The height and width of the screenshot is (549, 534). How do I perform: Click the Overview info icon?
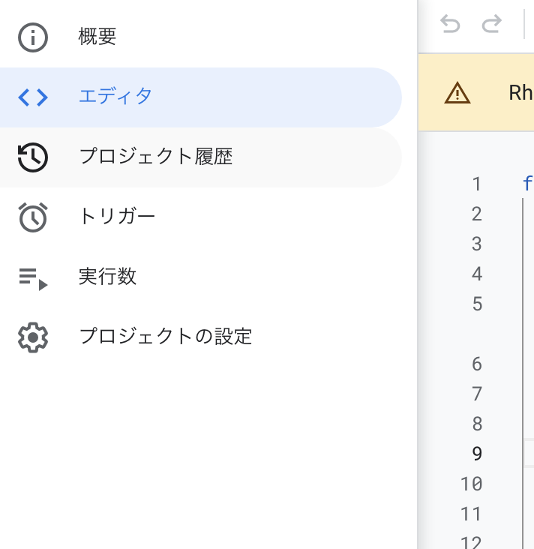click(x=33, y=37)
